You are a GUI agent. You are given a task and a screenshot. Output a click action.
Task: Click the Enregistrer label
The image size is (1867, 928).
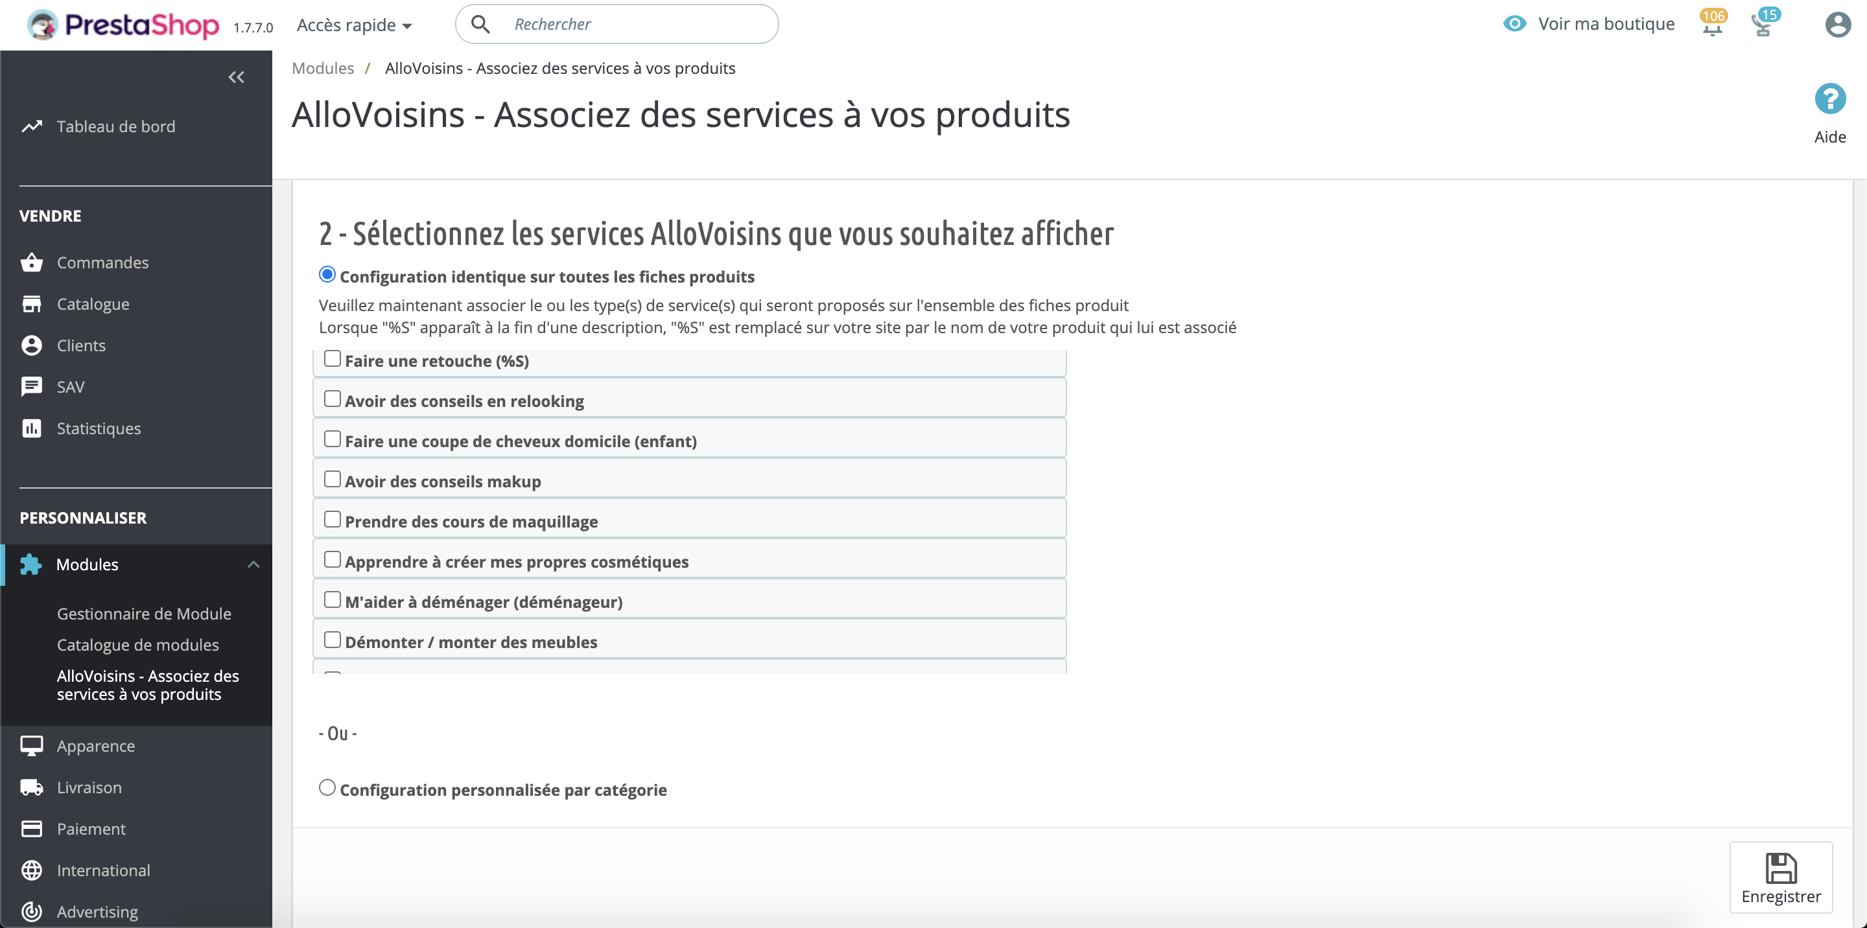(1781, 897)
